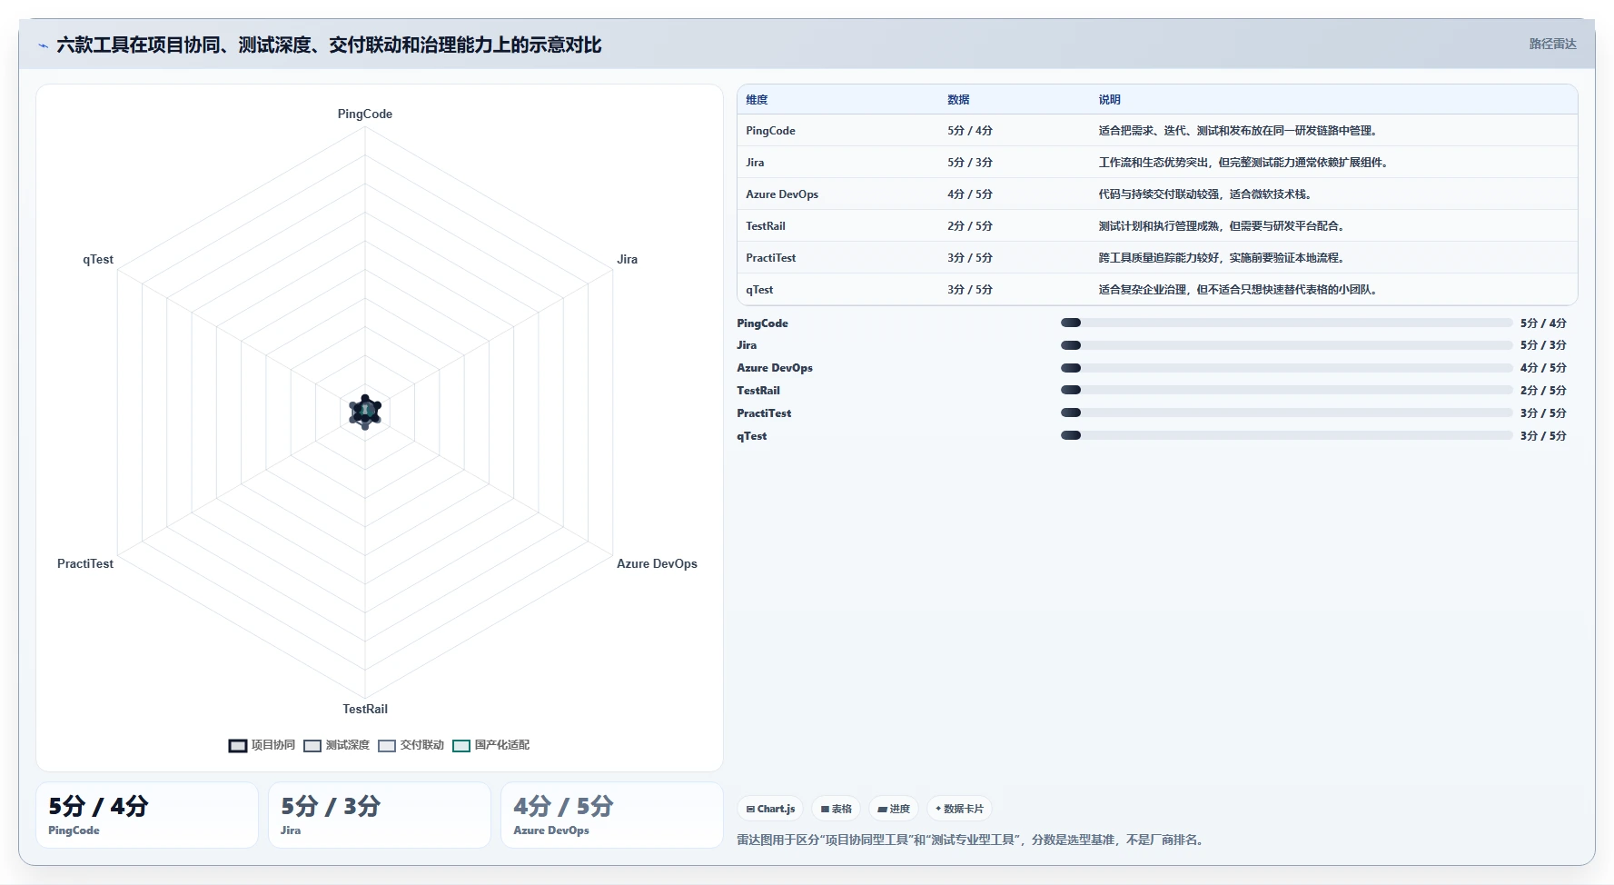Select the PingCode table row name

point(770,131)
